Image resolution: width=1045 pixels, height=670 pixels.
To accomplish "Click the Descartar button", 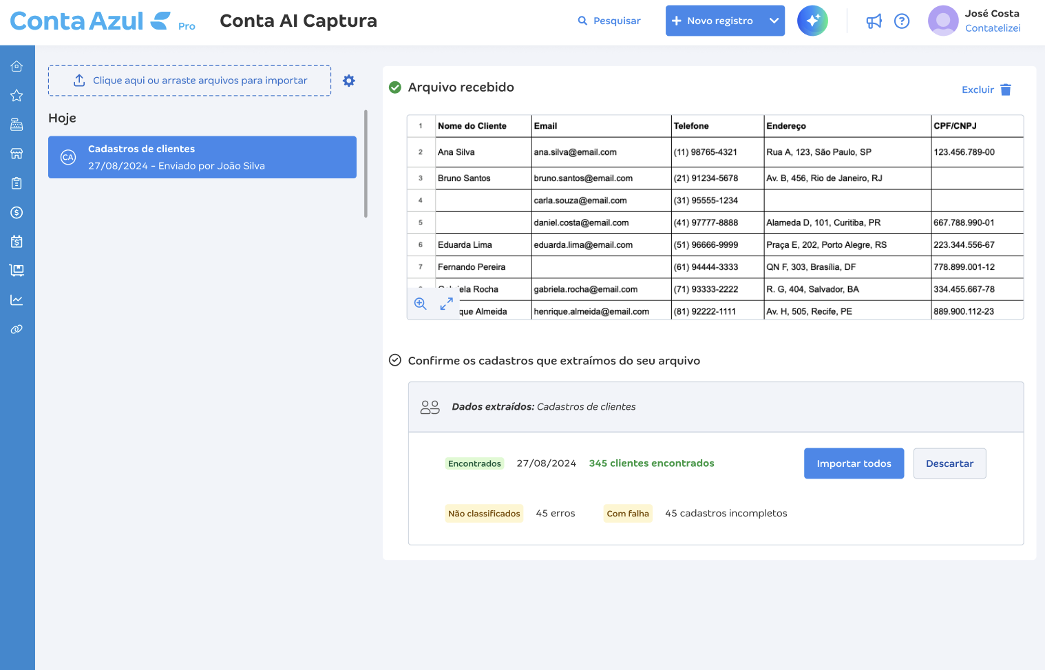I will [949, 463].
